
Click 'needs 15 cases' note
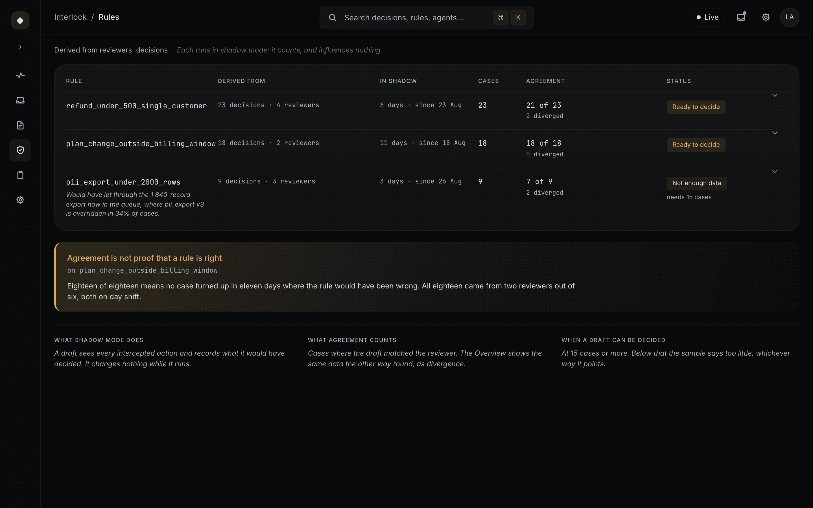tap(689, 197)
